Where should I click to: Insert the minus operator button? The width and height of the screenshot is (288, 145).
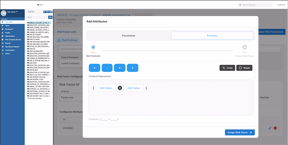pyautogui.click(x=107, y=68)
